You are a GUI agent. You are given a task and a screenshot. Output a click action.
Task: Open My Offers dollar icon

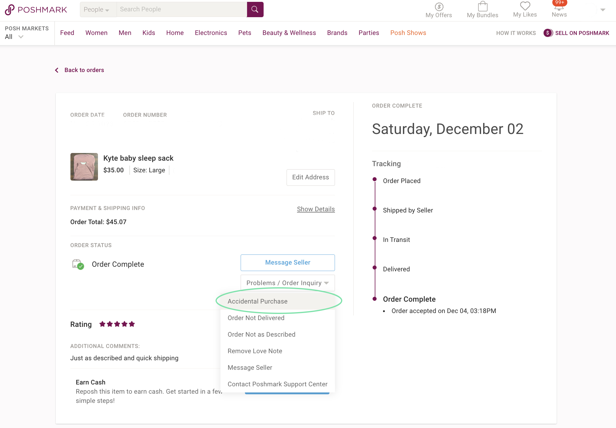tap(439, 7)
